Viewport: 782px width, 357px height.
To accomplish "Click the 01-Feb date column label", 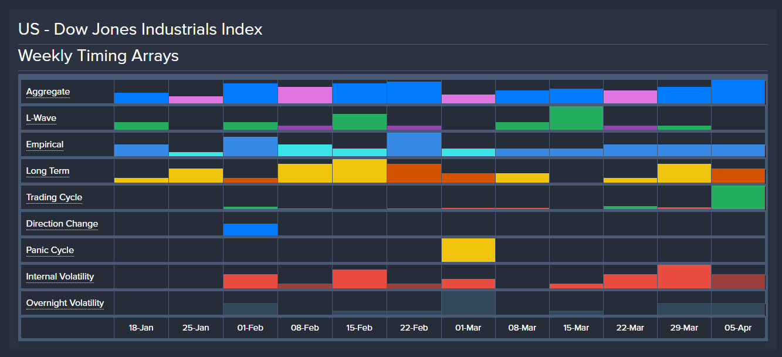I will click(250, 328).
